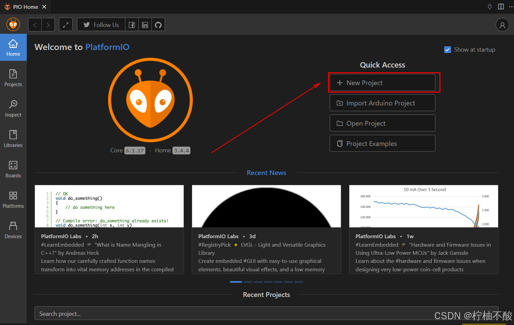Image resolution: width=514 pixels, height=325 pixels.
Task: Open the user account profile icon
Action: (x=502, y=25)
